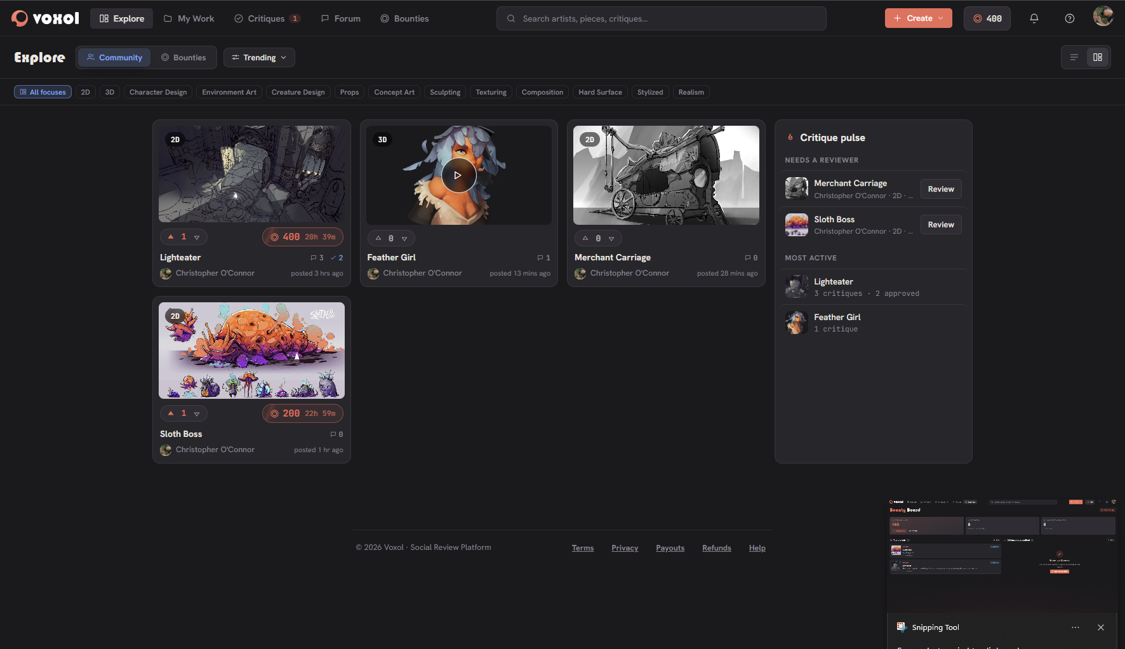Open Merchant Carriage comments count icon
1125x649 pixels.
751,258
